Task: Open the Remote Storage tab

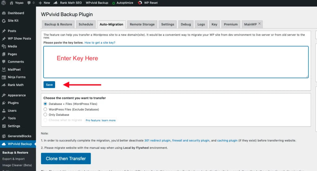Action: click(x=142, y=24)
